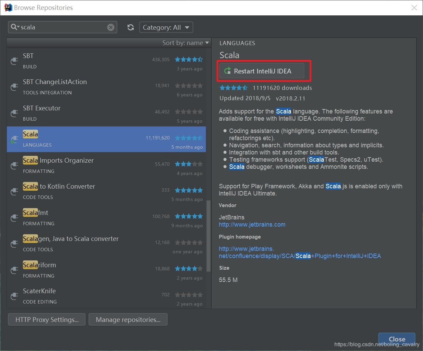Click the SBT Executor star rating
The width and height of the screenshot is (423, 351).
pos(189,112)
